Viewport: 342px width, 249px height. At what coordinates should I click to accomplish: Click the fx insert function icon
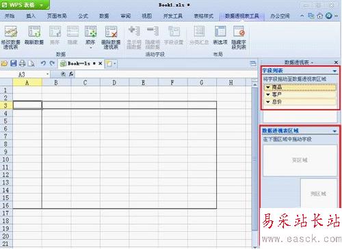point(71,74)
